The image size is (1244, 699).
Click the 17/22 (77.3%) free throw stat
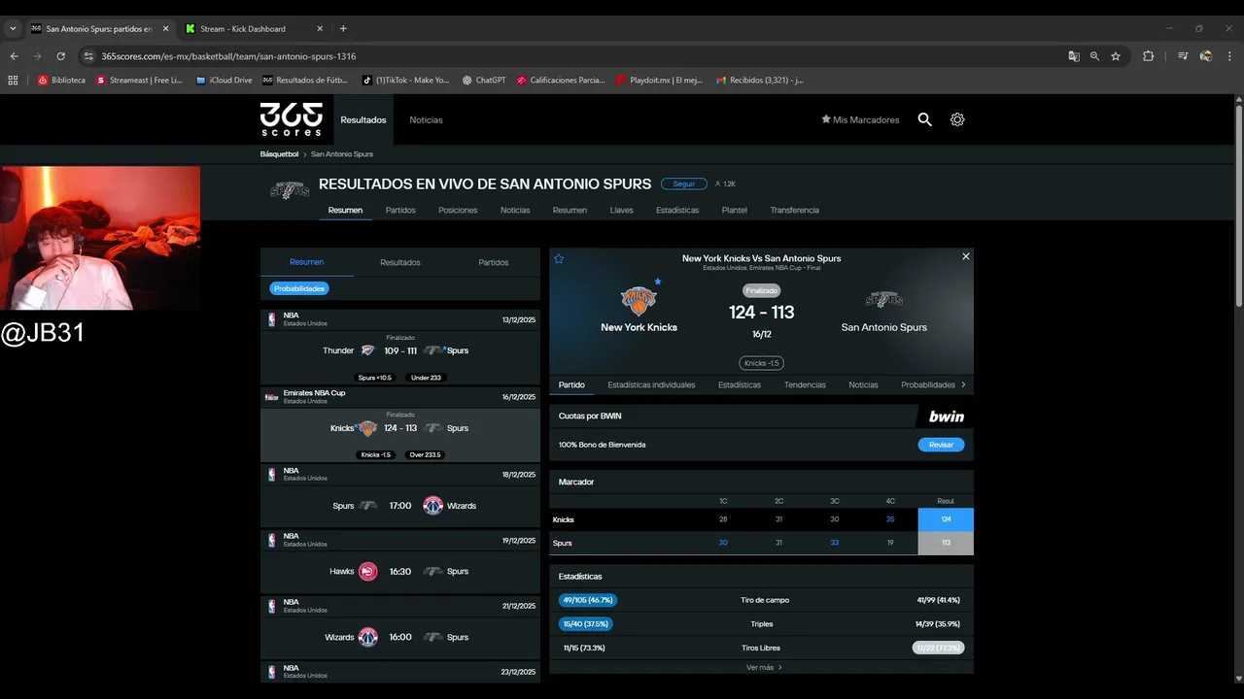(x=938, y=648)
